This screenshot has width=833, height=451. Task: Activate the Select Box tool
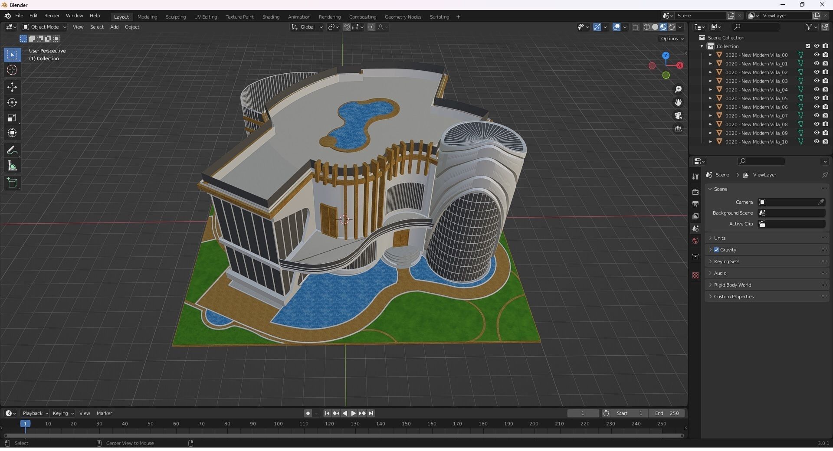(12, 55)
